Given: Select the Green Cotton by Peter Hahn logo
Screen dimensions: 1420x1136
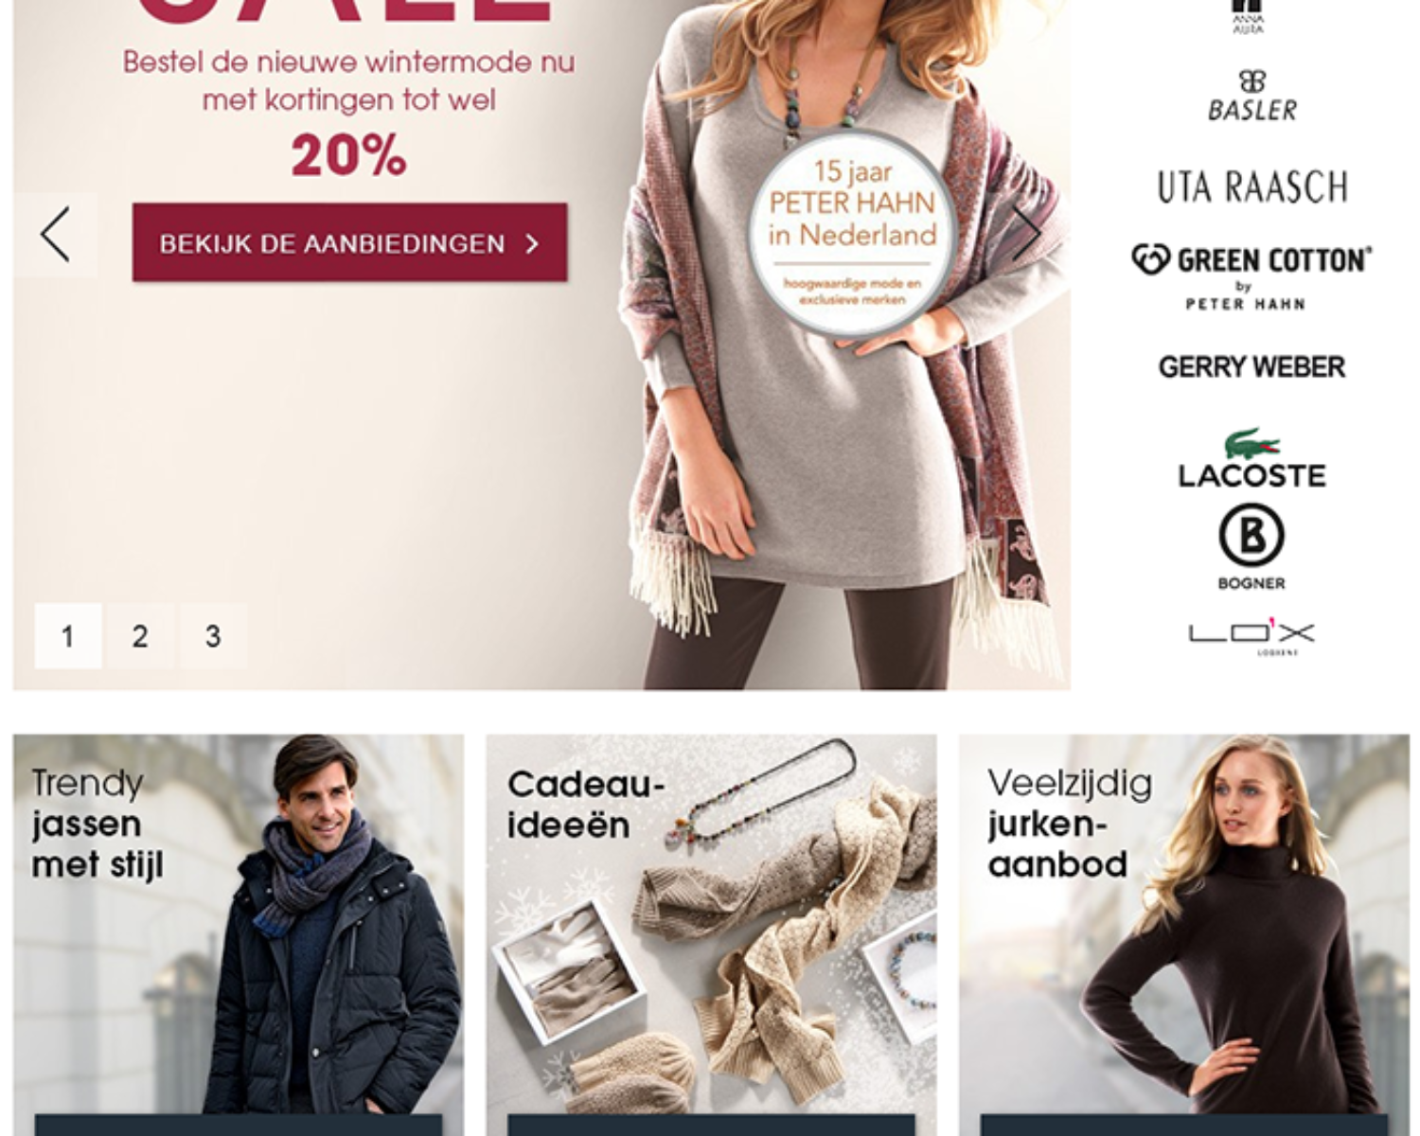Looking at the screenshot, I should (x=1251, y=276).
